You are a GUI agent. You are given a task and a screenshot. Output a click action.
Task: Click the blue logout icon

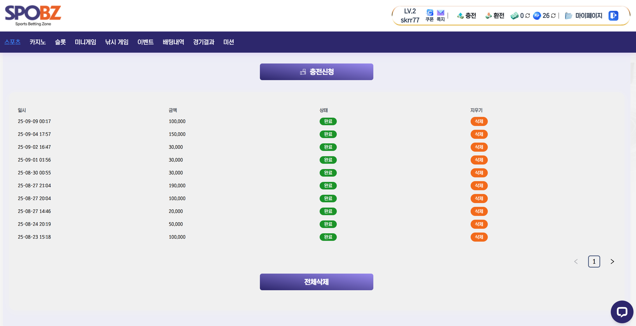(613, 16)
